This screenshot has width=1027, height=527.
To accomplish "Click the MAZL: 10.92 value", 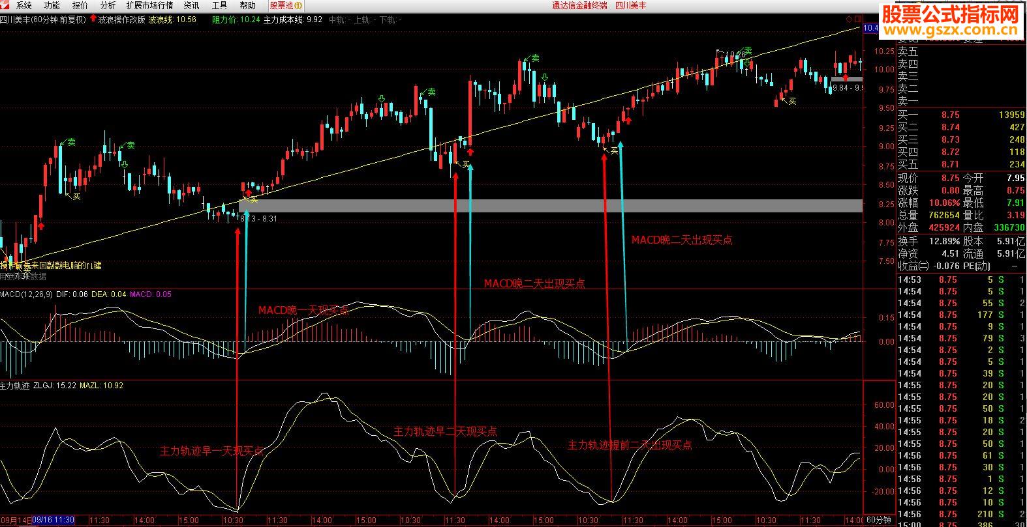I will tap(101, 386).
